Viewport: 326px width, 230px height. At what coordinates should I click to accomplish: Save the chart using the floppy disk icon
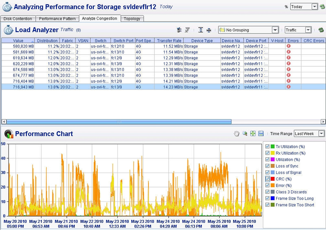point(261,134)
